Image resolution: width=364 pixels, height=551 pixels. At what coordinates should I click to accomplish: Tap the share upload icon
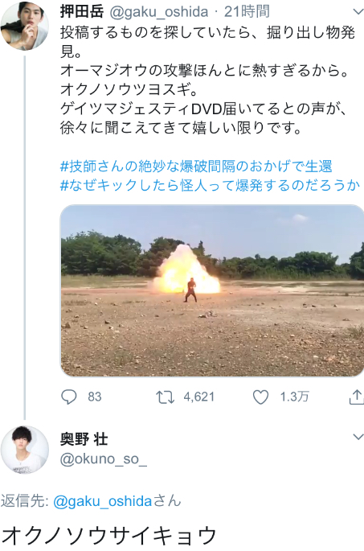(x=356, y=397)
